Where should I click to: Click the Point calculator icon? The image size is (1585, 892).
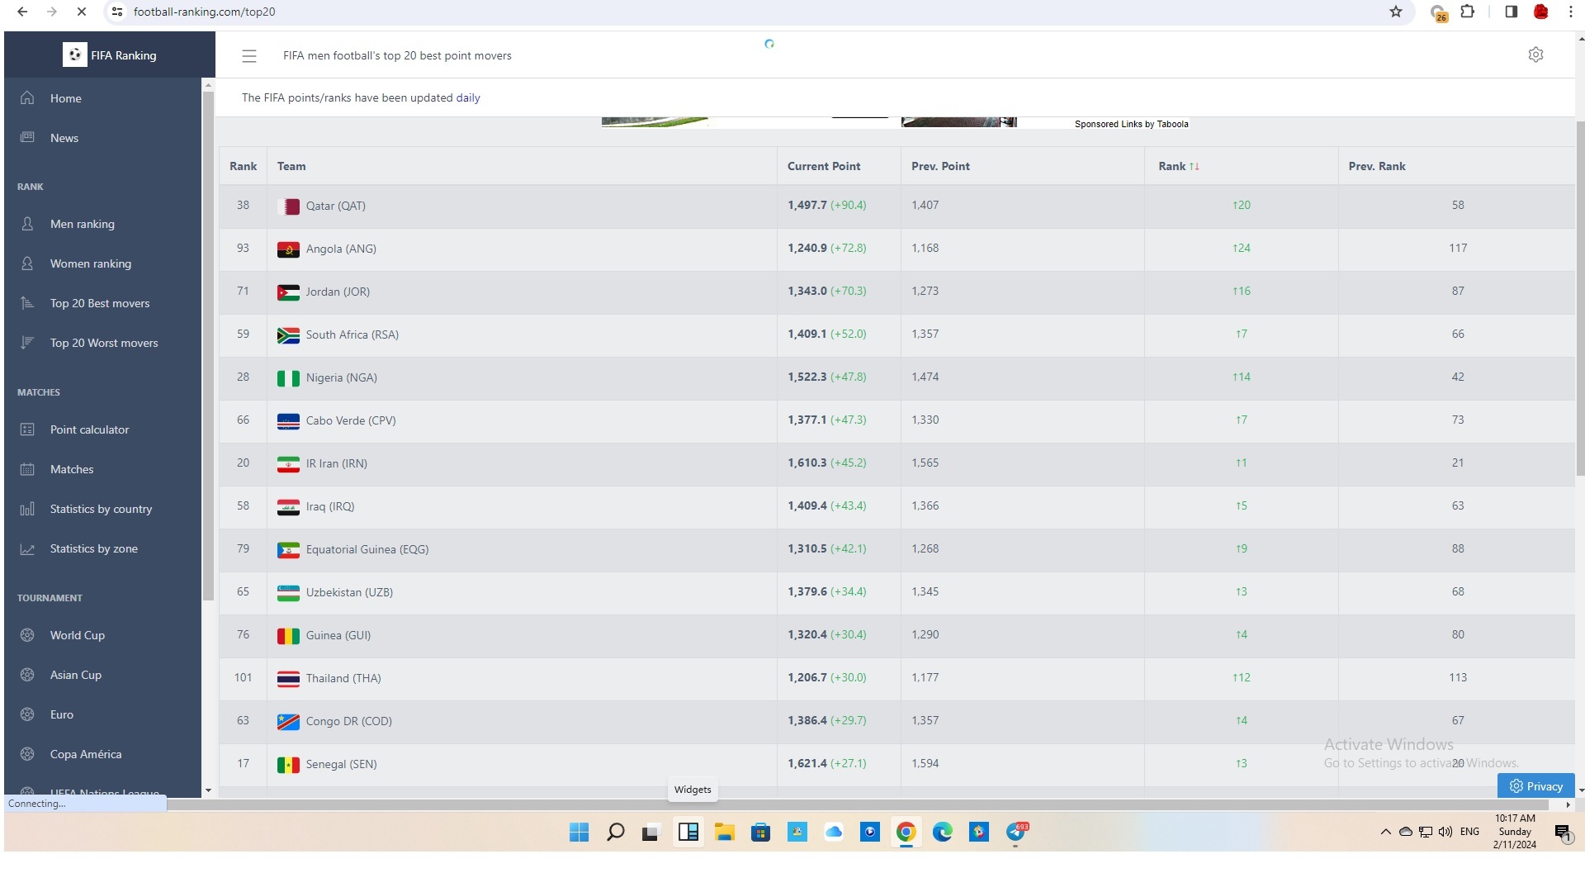(x=27, y=429)
